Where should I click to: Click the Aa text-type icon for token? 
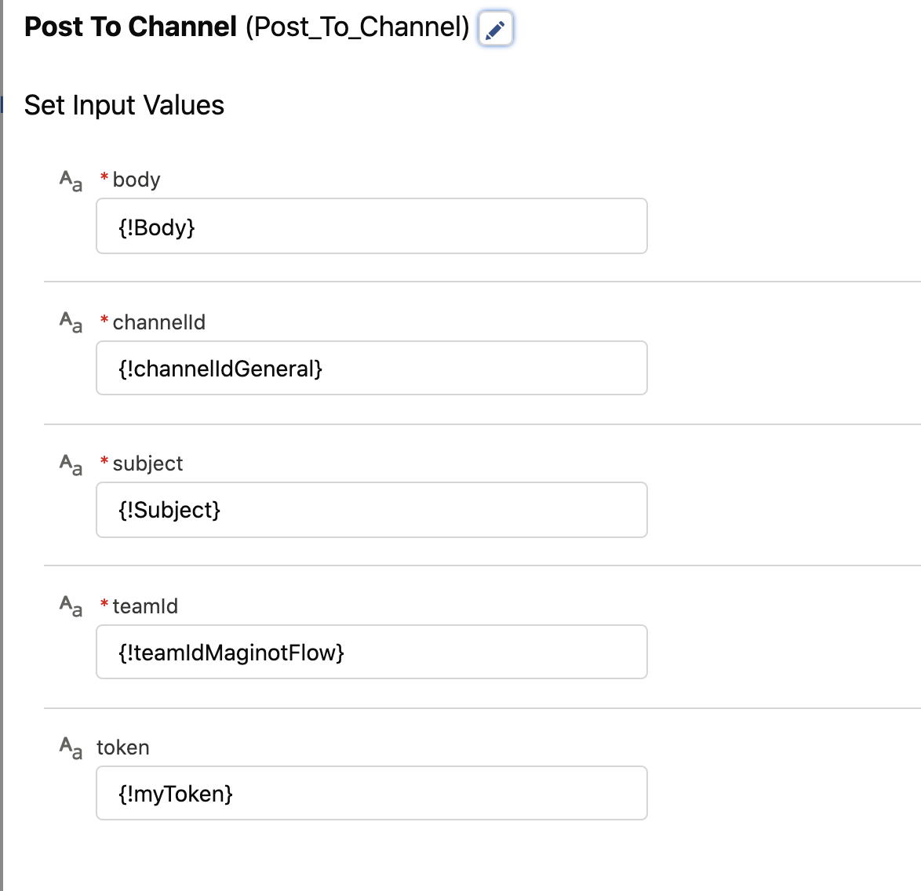click(71, 747)
